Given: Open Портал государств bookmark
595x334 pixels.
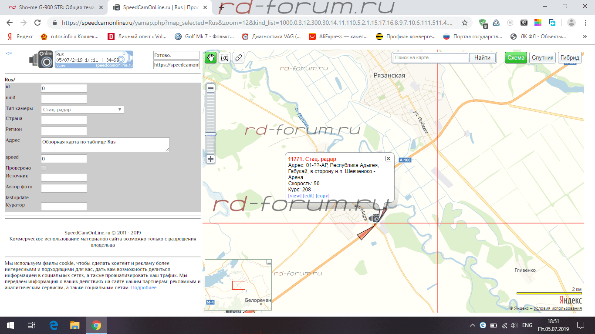Looking at the screenshot, I should (x=473, y=37).
